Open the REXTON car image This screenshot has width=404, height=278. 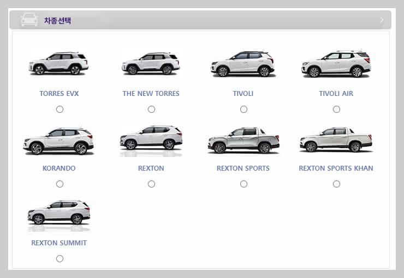(151, 141)
